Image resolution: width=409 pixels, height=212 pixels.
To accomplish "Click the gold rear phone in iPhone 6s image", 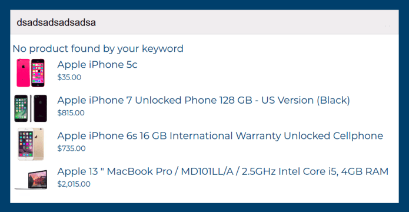I will [x=39, y=143].
